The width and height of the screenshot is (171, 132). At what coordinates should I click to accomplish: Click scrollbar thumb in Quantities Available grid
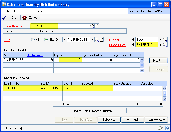(142, 65)
